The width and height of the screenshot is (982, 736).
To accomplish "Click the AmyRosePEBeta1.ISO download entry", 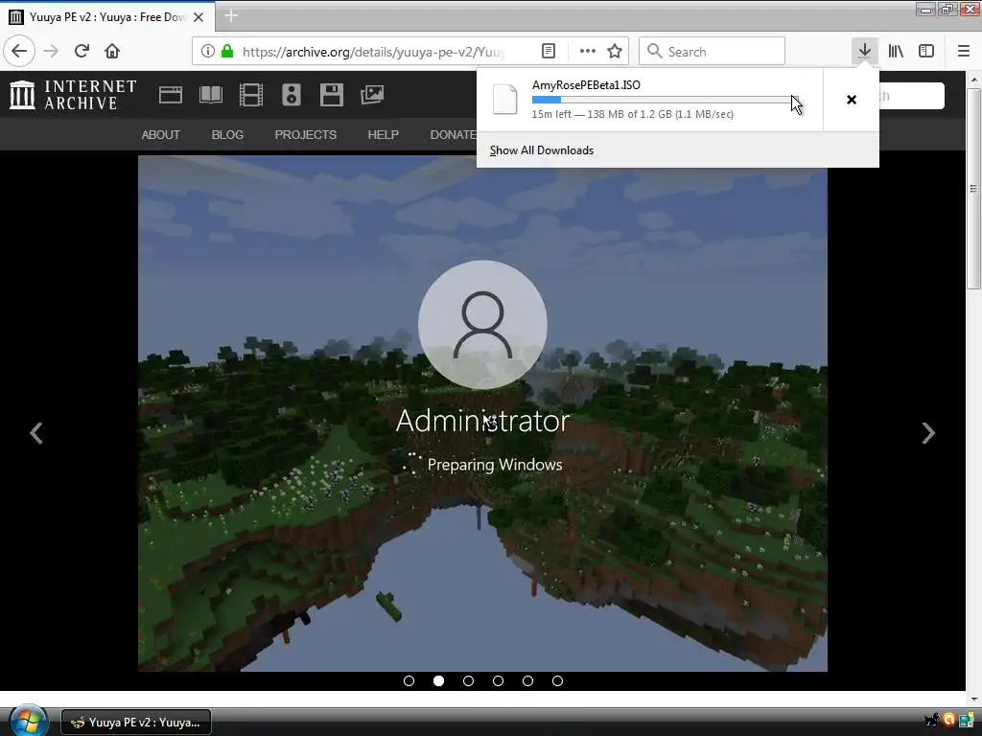I will [x=650, y=100].
